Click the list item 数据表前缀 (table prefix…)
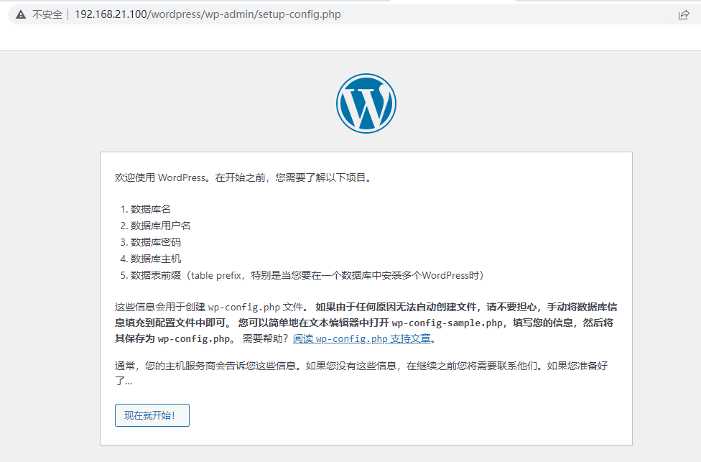701x462 pixels. pyautogui.click(x=307, y=275)
